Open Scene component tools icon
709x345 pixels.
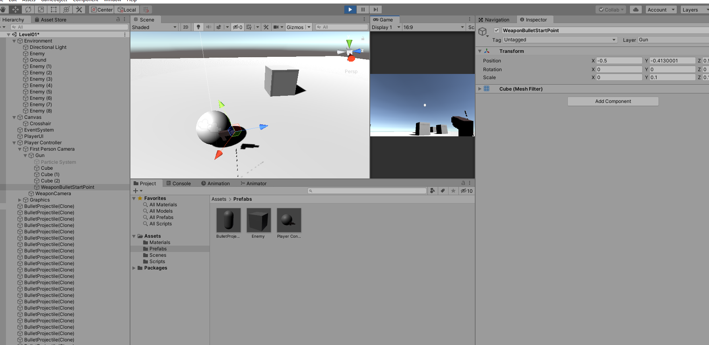(266, 27)
